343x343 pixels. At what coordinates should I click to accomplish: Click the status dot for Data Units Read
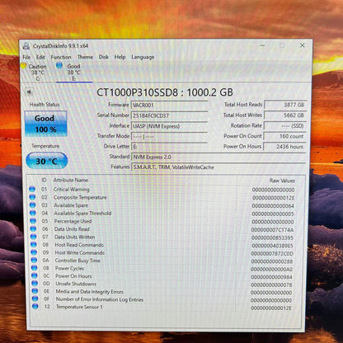coord(33,228)
